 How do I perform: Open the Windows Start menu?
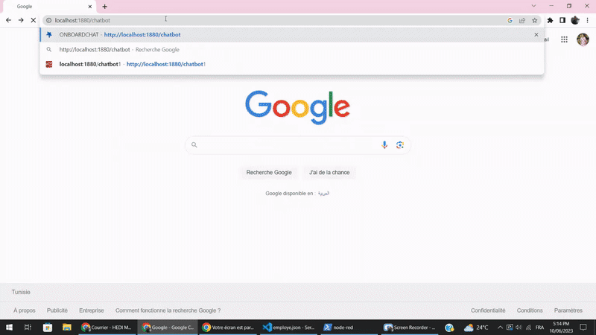pyautogui.click(x=9, y=327)
